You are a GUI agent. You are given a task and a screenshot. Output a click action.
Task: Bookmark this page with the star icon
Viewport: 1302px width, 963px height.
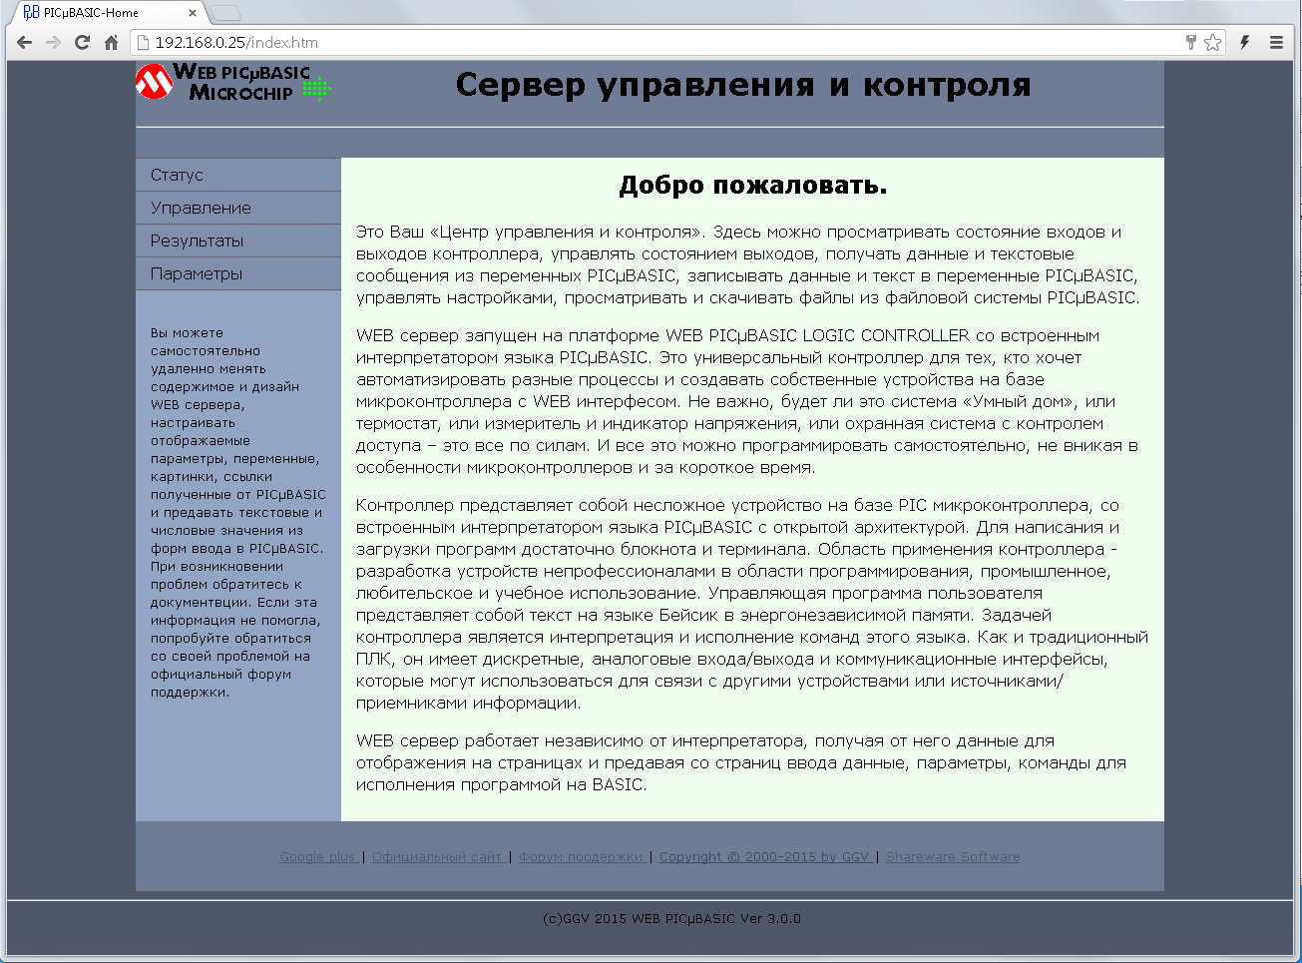pos(1212,42)
